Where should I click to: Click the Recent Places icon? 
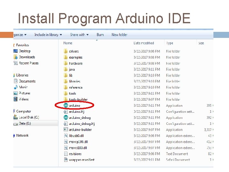point(16,63)
